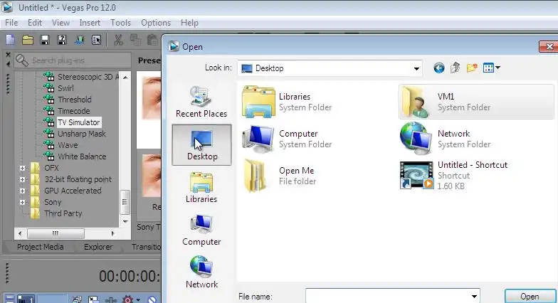Expand GPU Accelerated folder

[23, 191]
